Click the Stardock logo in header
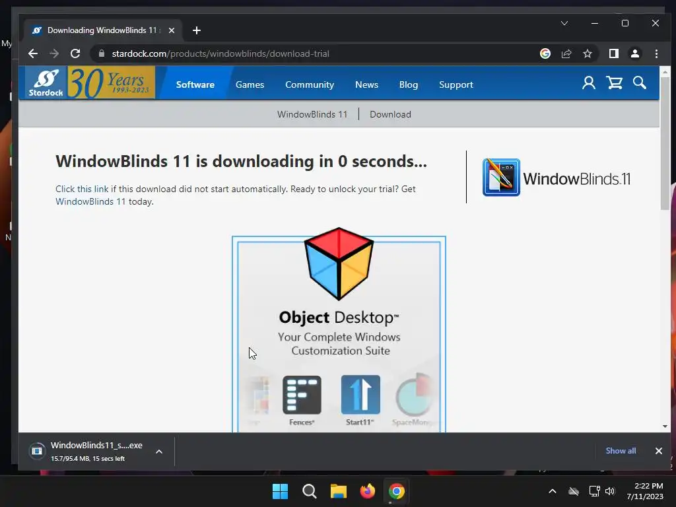 click(46, 83)
